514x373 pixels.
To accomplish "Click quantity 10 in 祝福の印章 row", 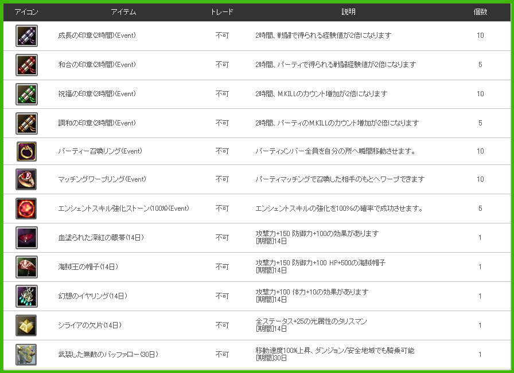I will (480, 93).
